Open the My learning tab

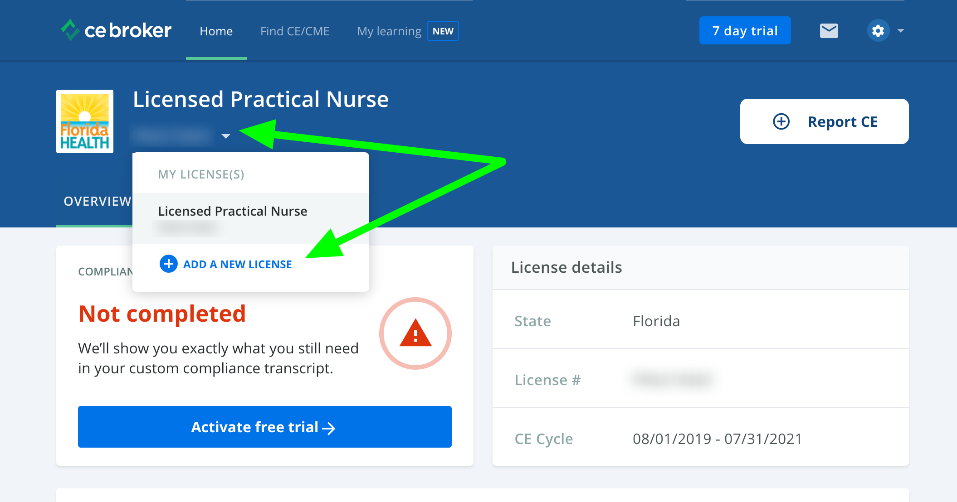point(389,31)
